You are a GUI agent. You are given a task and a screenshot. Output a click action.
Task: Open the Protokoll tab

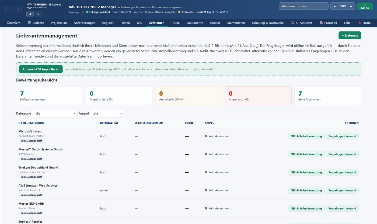(328, 23)
